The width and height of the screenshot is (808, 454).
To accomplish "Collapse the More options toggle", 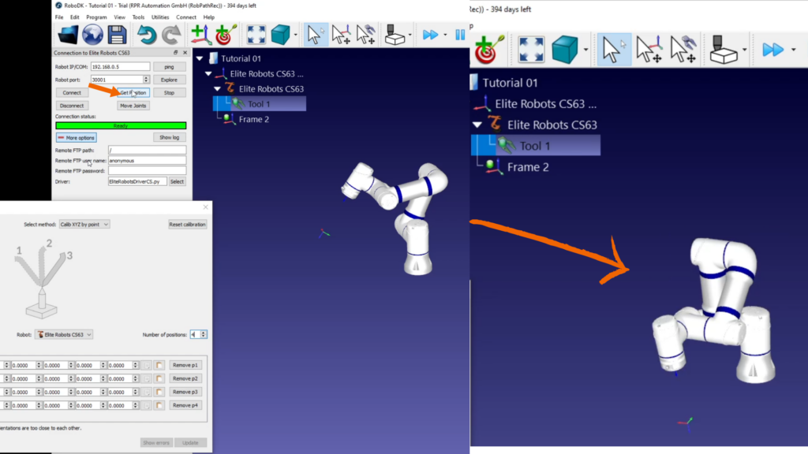I will click(77, 137).
